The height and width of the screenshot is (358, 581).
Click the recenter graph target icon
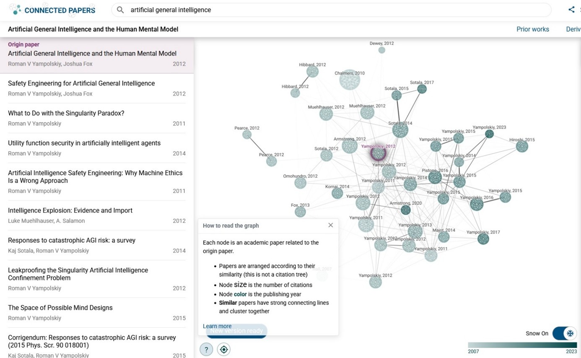224,349
